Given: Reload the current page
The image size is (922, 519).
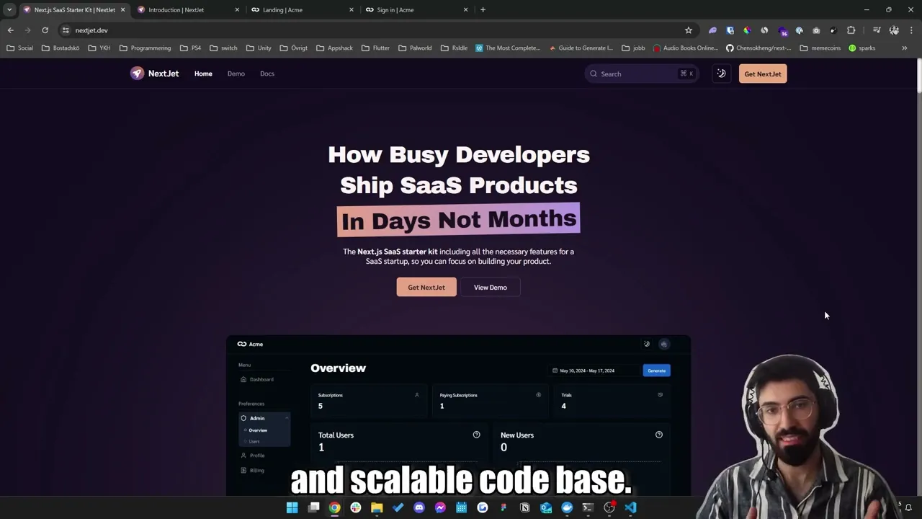Looking at the screenshot, I should [45, 30].
